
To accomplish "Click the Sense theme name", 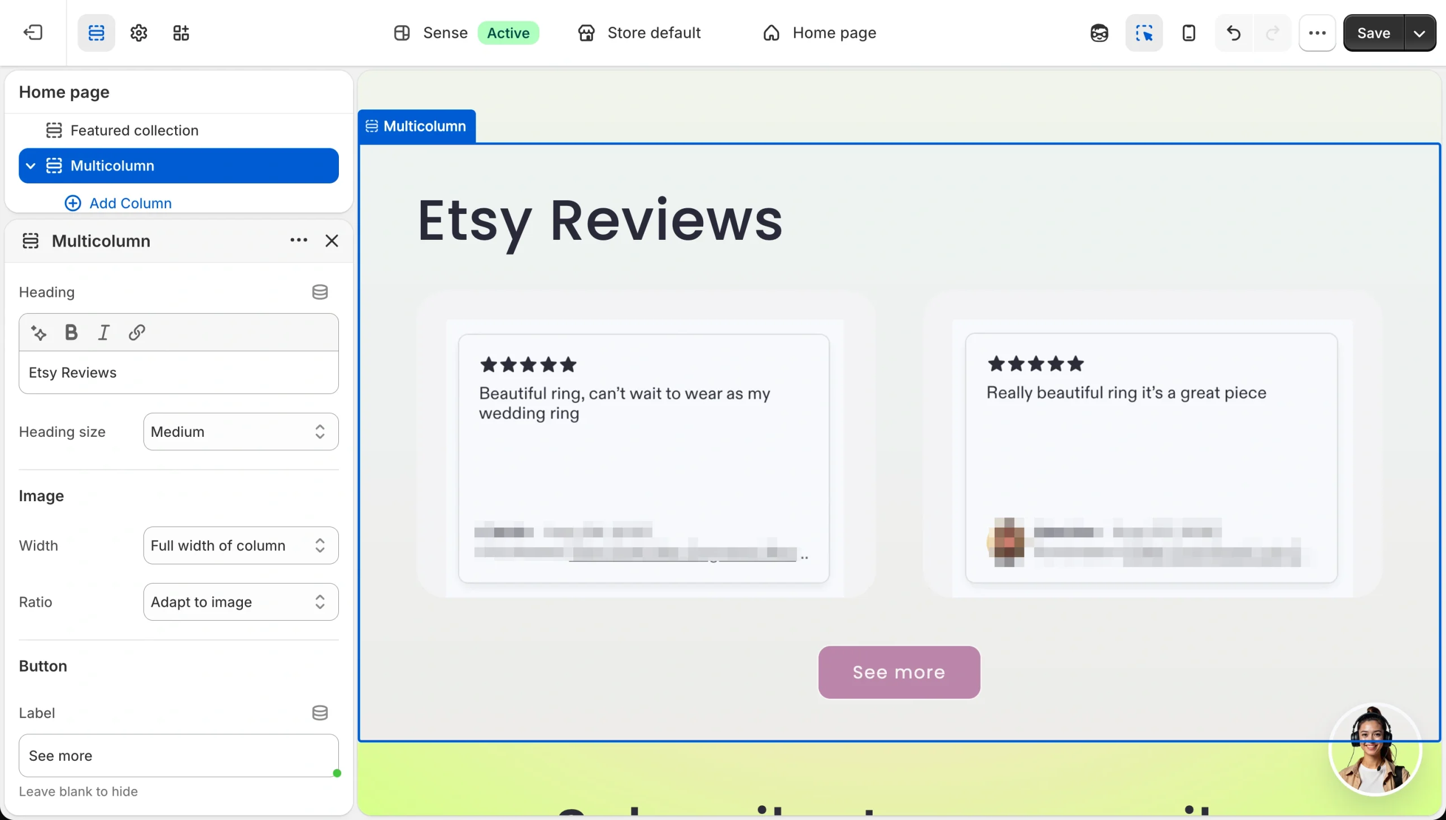I will tap(445, 33).
